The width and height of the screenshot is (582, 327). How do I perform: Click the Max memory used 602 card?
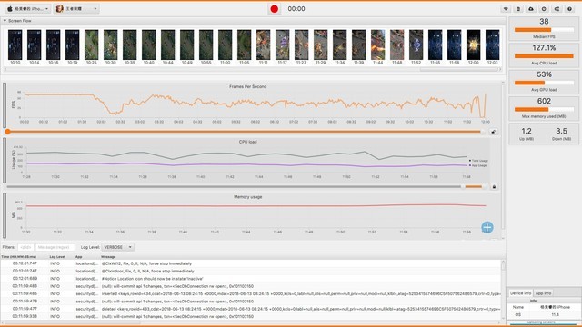544,108
